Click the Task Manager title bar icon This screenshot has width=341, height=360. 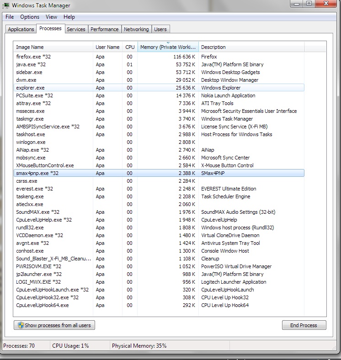(6, 5)
